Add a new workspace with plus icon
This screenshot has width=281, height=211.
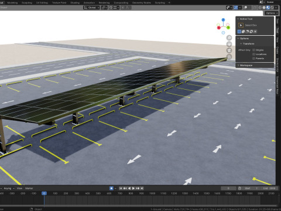point(169,3)
